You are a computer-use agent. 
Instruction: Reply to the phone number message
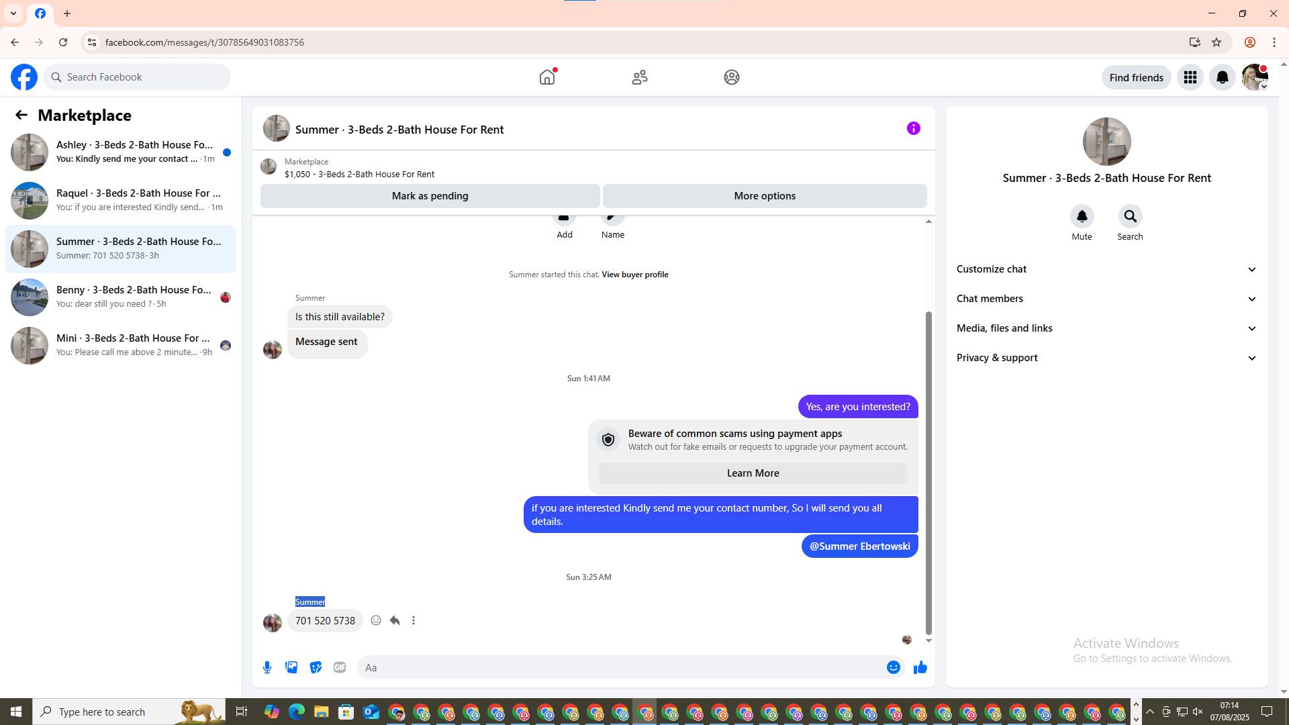point(395,620)
